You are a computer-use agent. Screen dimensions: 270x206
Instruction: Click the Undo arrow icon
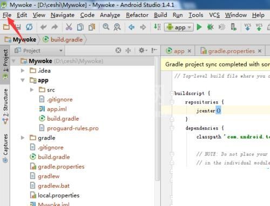[43, 27]
